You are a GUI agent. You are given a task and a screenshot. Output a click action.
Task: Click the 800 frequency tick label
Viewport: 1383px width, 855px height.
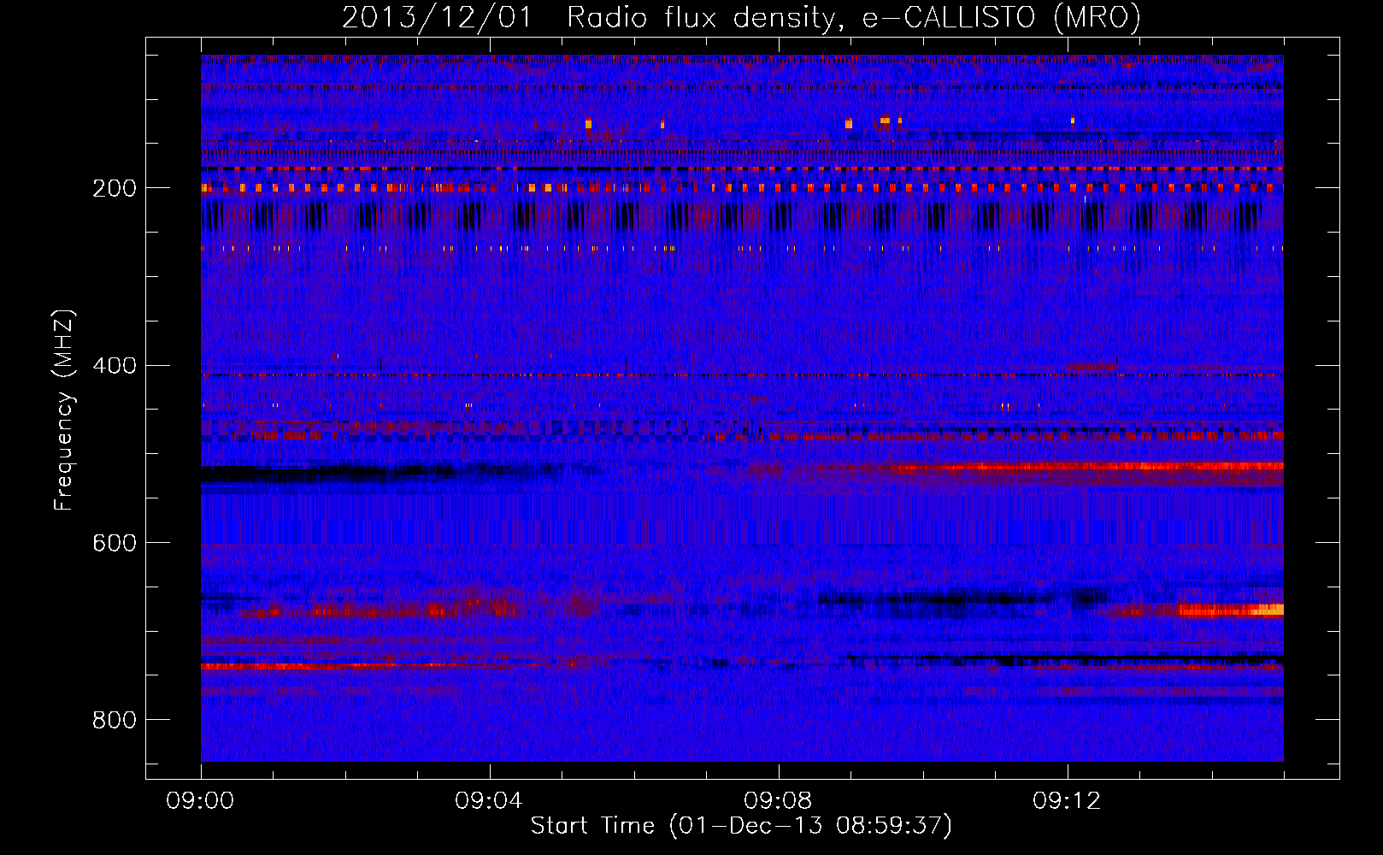coord(115,720)
